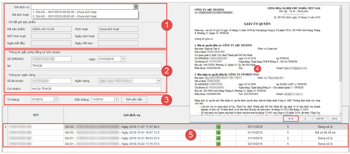Open green document icon in 02/10/2018 row

[x=218, y=144]
